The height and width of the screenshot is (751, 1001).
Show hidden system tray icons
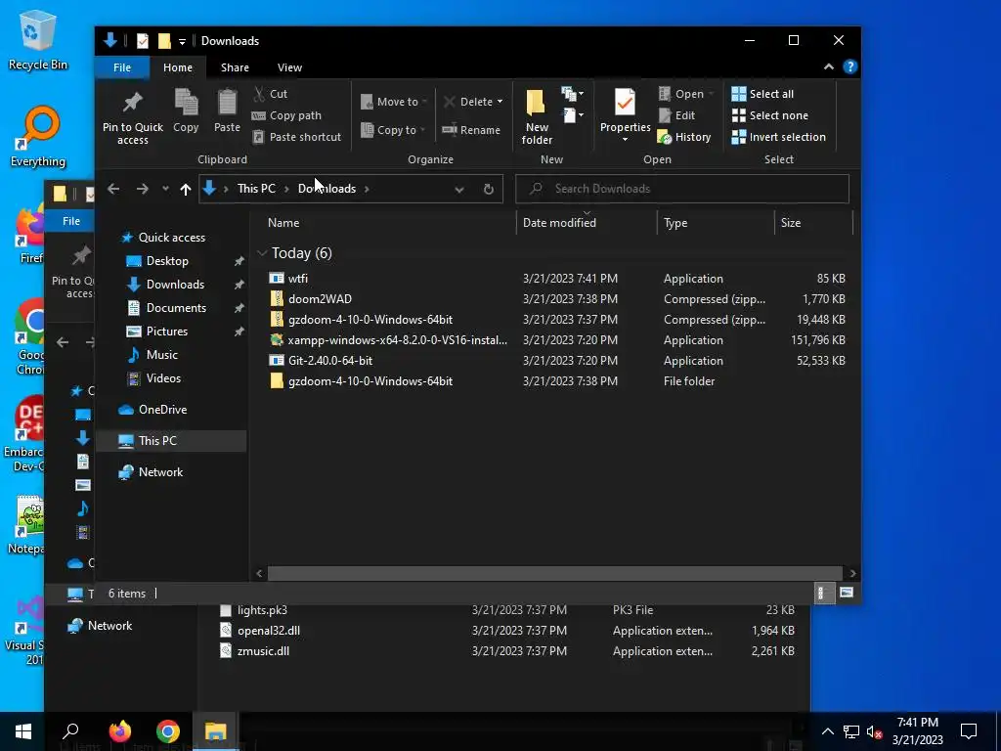[827, 731]
